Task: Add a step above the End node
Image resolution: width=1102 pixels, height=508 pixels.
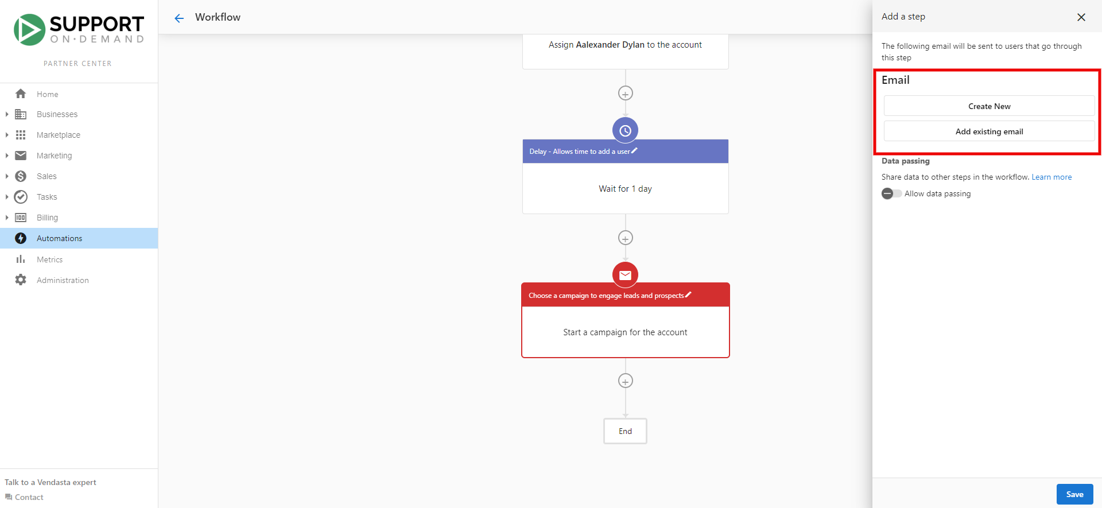Action: [625, 381]
